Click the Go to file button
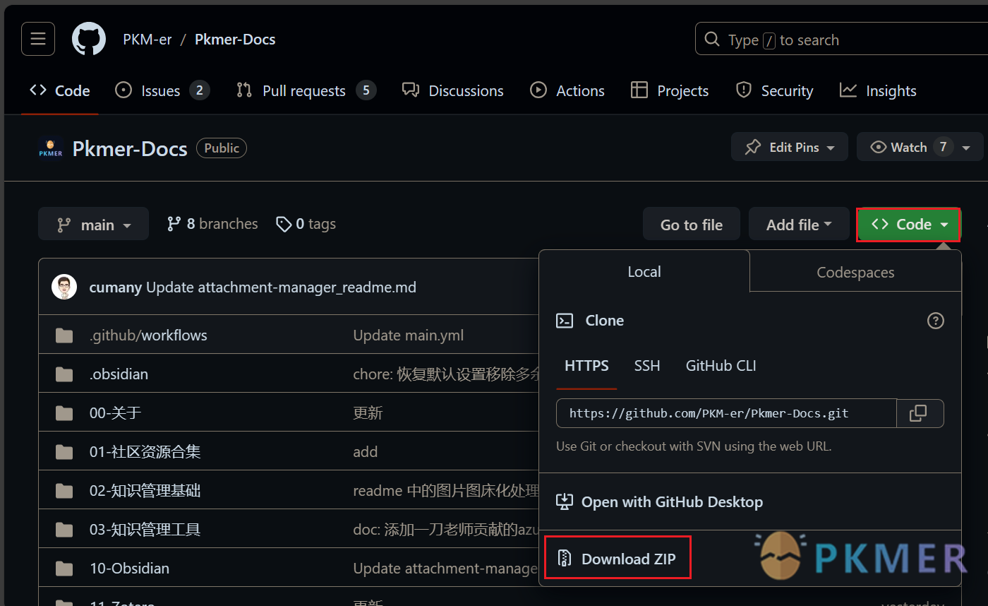988x606 pixels. click(692, 225)
